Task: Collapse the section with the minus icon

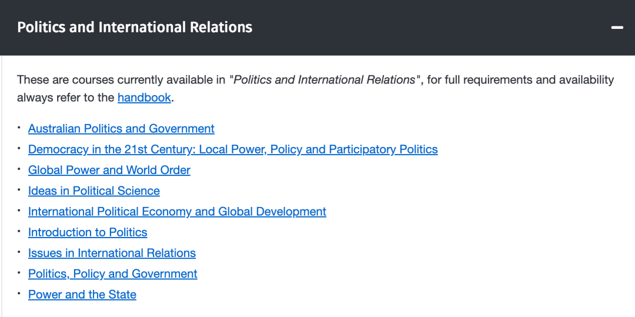Action: click(x=617, y=28)
